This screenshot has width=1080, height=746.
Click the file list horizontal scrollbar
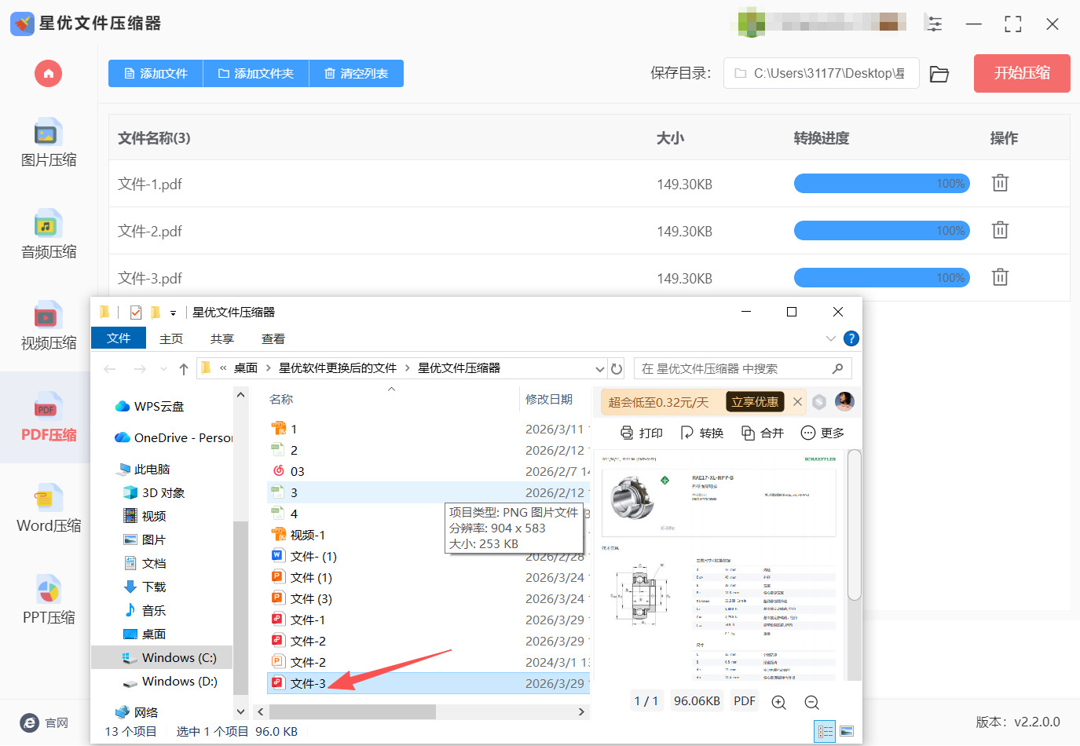click(353, 711)
